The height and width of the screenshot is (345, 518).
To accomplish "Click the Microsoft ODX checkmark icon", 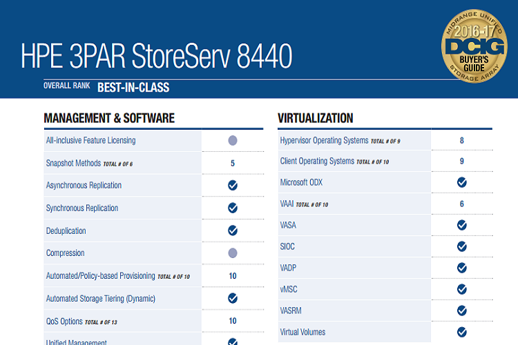I will click(x=461, y=183).
